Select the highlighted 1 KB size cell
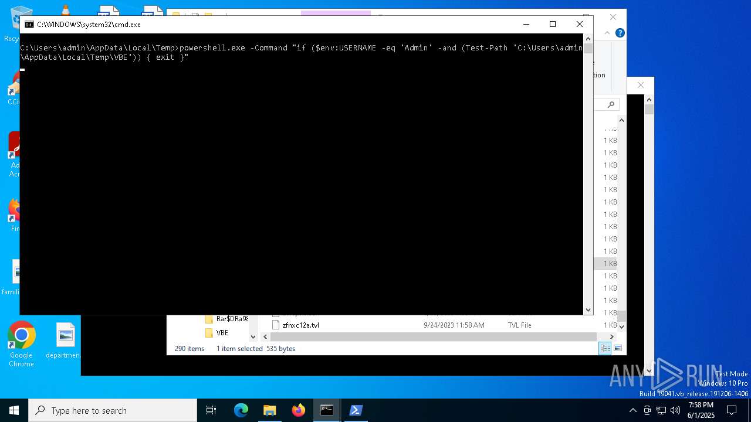751x422 pixels. click(x=605, y=264)
